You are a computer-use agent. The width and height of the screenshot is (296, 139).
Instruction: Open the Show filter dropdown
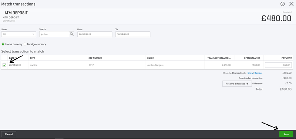click(19, 34)
